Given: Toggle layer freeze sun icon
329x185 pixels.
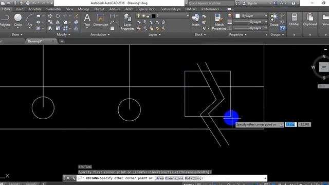Looking at the screenshot, I should click(x=143, y=16).
